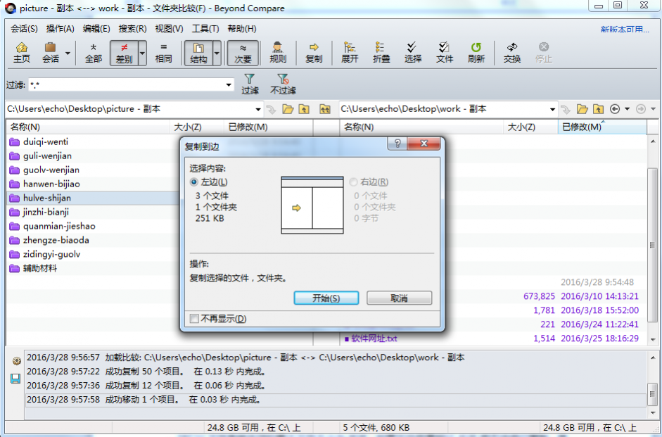Click the 交换 (Swap sides) icon
The image size is (662, 437).
(511, 53)
